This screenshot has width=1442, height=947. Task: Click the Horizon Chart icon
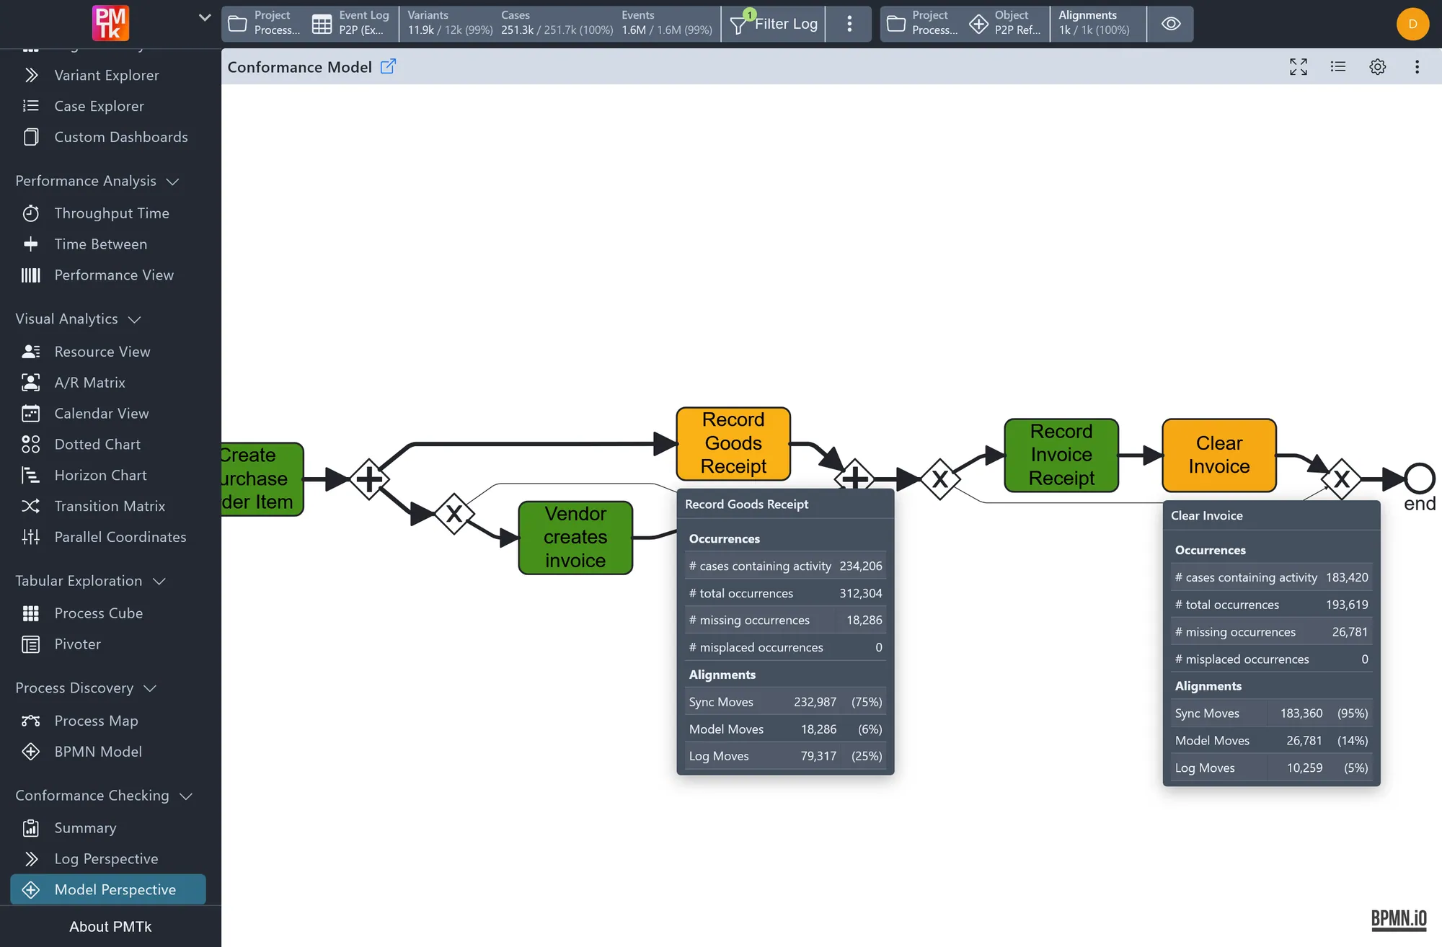click(x=30, y=476)
